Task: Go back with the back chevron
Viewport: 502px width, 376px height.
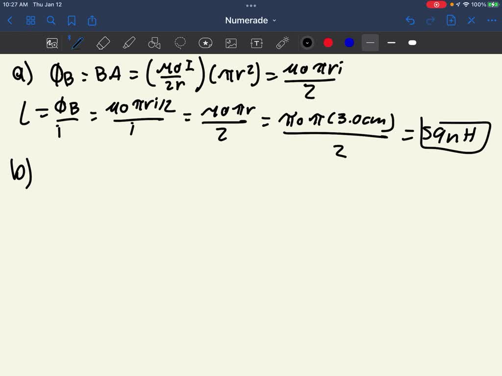Action: pyautogui.click(x=10, y=21)
